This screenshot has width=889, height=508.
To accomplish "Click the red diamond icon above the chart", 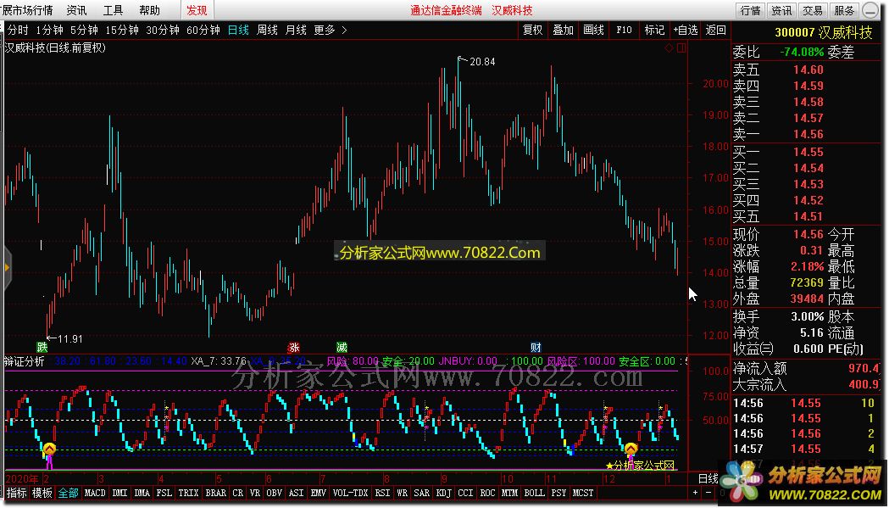I will point(669,47).
